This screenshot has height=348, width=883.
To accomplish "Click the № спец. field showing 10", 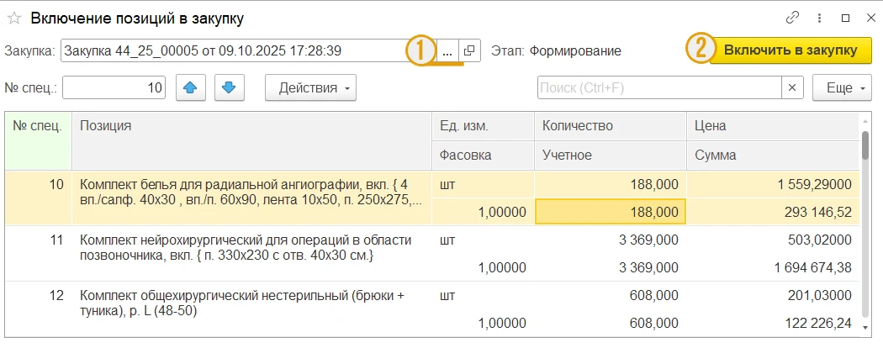I will coord(114,88).
